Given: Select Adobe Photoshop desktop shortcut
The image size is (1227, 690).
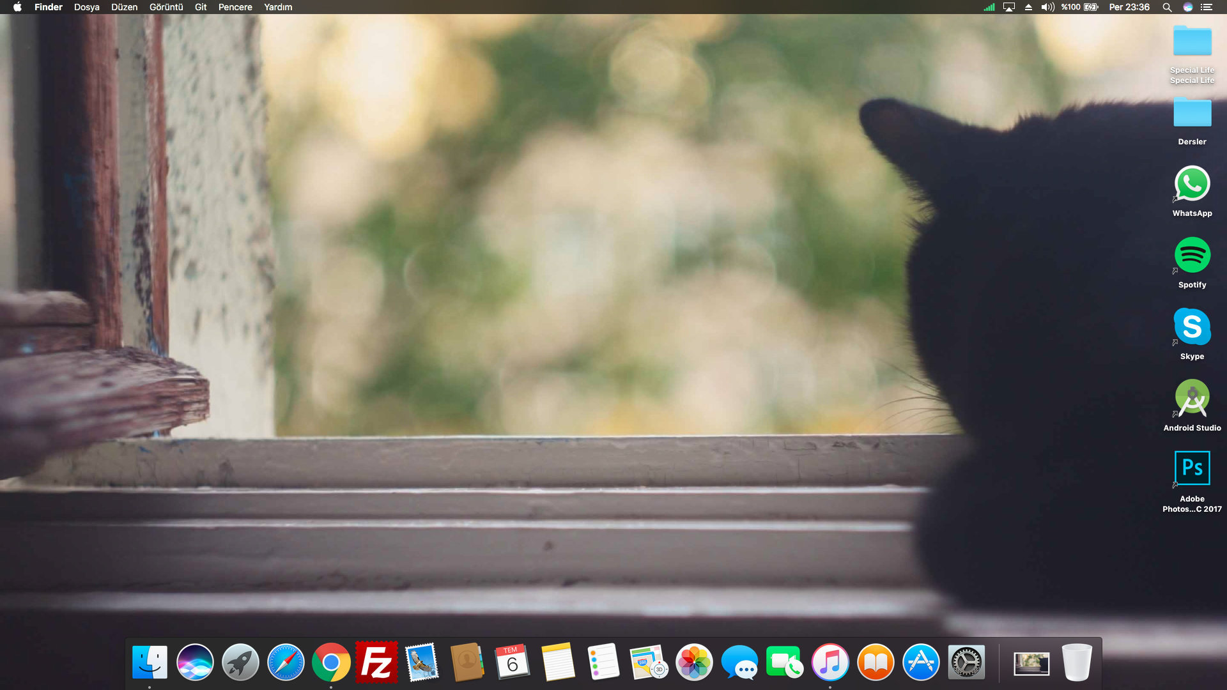Looking at the screenshot, I should (x=1192, y=468).
